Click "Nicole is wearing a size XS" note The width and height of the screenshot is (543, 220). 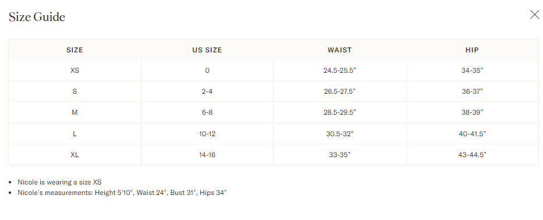59,182
